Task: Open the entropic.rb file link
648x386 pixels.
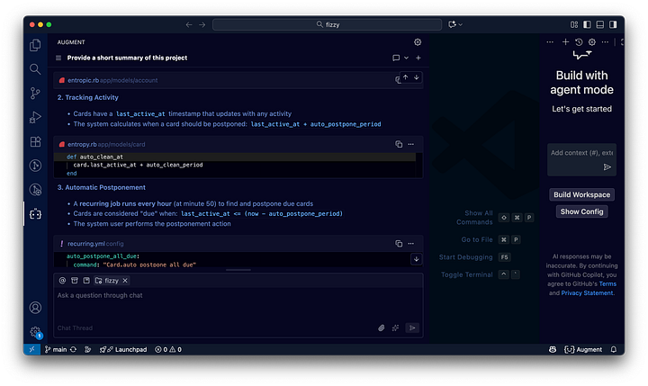Action: click(83, 80)
